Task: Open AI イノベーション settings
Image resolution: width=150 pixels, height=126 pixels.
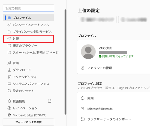Action: (x=28, y=108)
